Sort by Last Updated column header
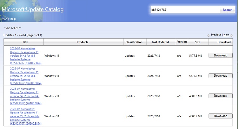 pyautogui.click(x=160, y=42)
